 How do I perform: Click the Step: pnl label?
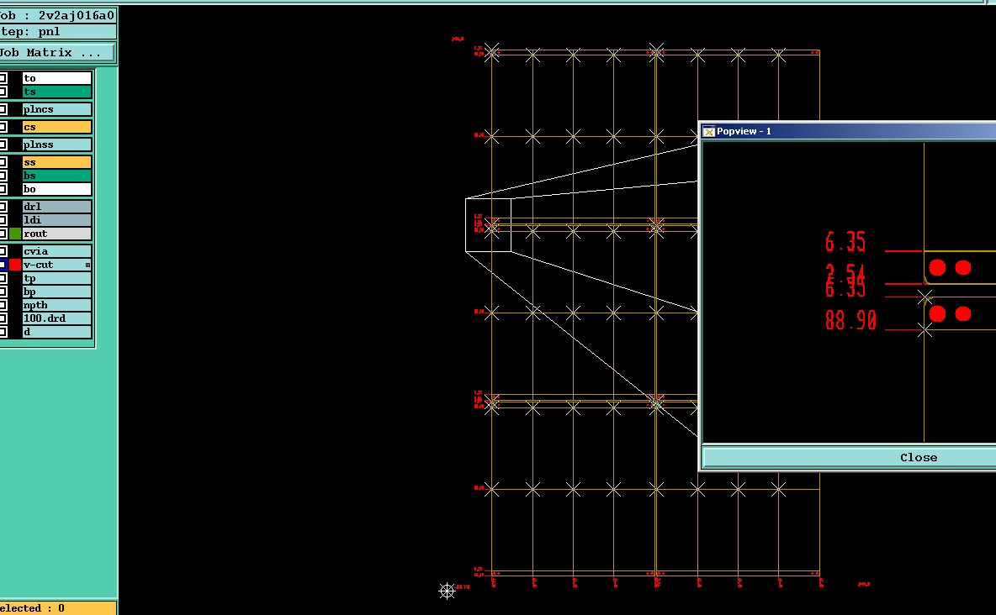tap(30, 32)
